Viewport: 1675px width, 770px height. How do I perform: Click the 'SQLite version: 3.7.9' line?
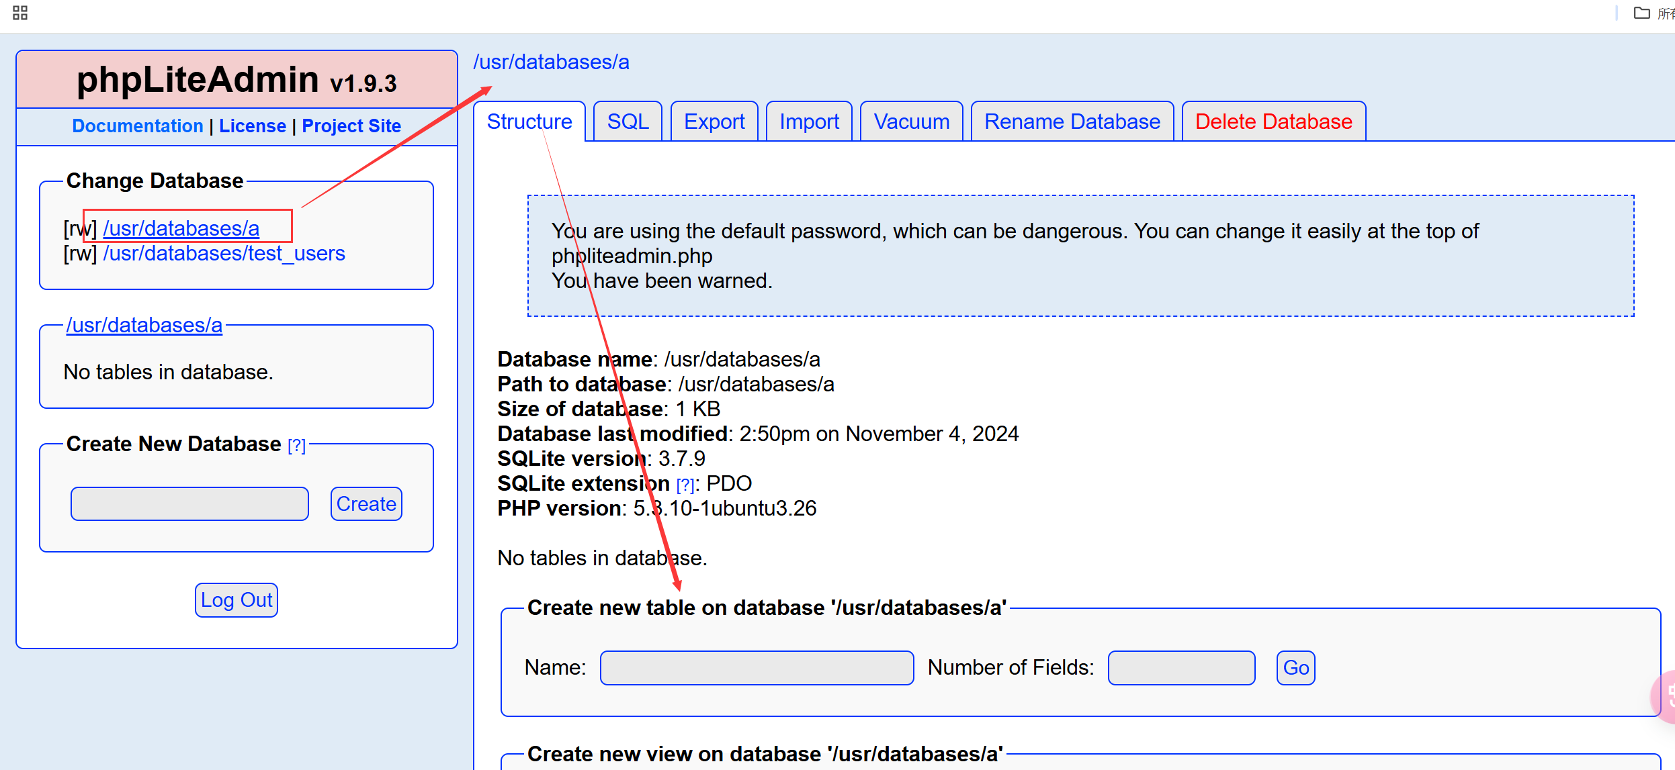[601, 459]
